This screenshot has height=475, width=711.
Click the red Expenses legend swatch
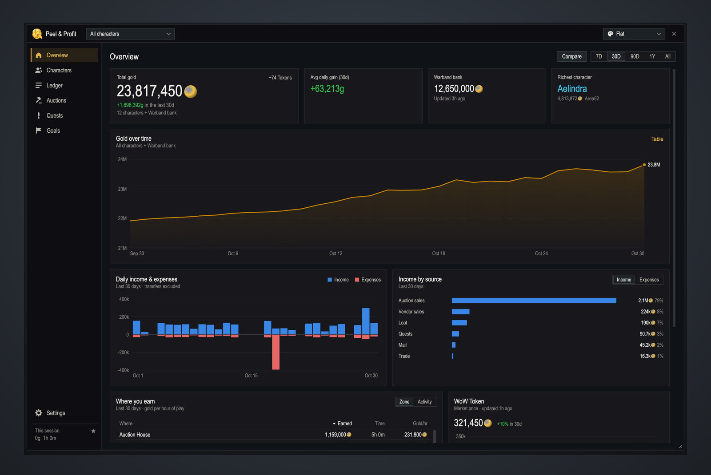point(357,280)
